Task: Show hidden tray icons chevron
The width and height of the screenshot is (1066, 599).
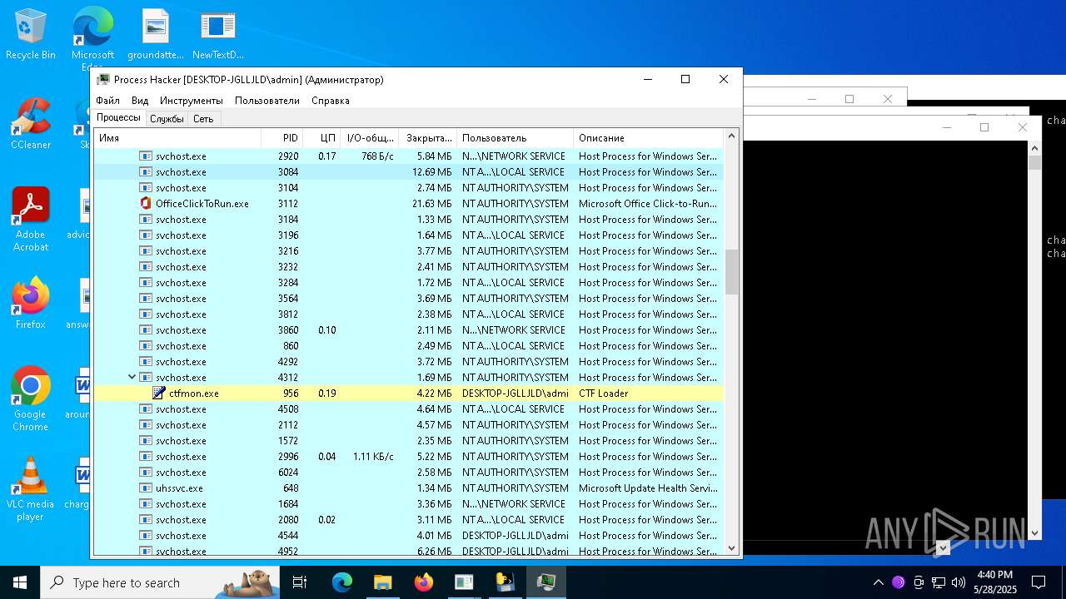Action: tap(878, 582)
